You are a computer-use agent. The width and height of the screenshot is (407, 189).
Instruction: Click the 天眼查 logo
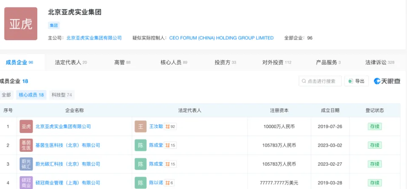[x=387, y=81]
